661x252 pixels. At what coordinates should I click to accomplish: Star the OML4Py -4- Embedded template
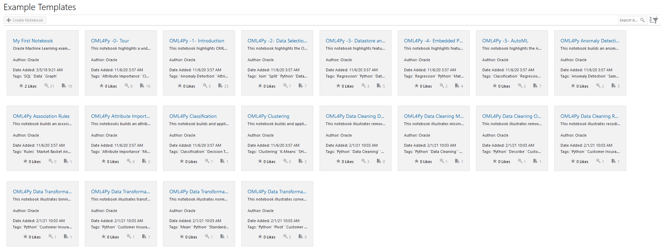point(417,86)
